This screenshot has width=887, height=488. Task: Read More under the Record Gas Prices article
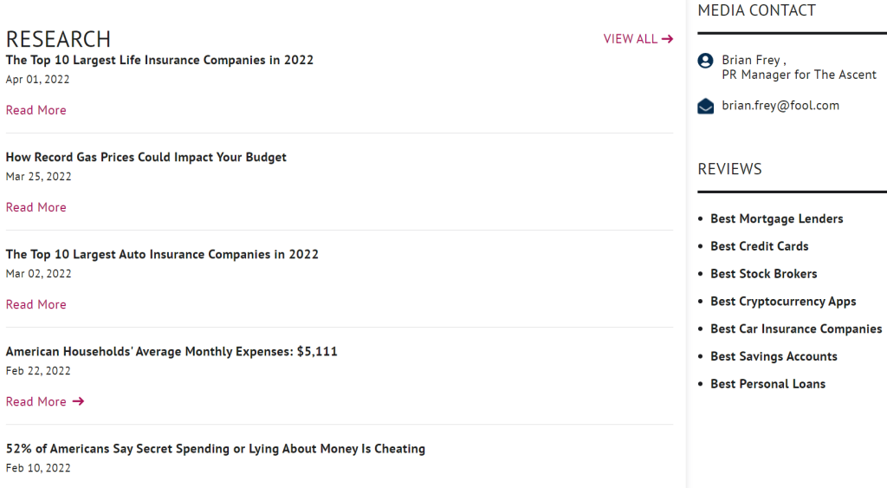[36, 207]
